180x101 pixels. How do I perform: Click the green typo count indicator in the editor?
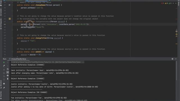pos(170,3)
